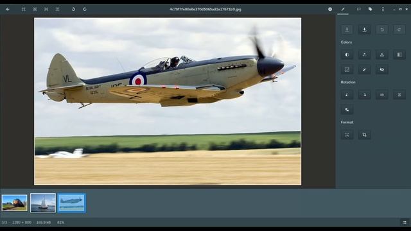Click the '1280 × 800' status text
411x231 pixels.
22,223
